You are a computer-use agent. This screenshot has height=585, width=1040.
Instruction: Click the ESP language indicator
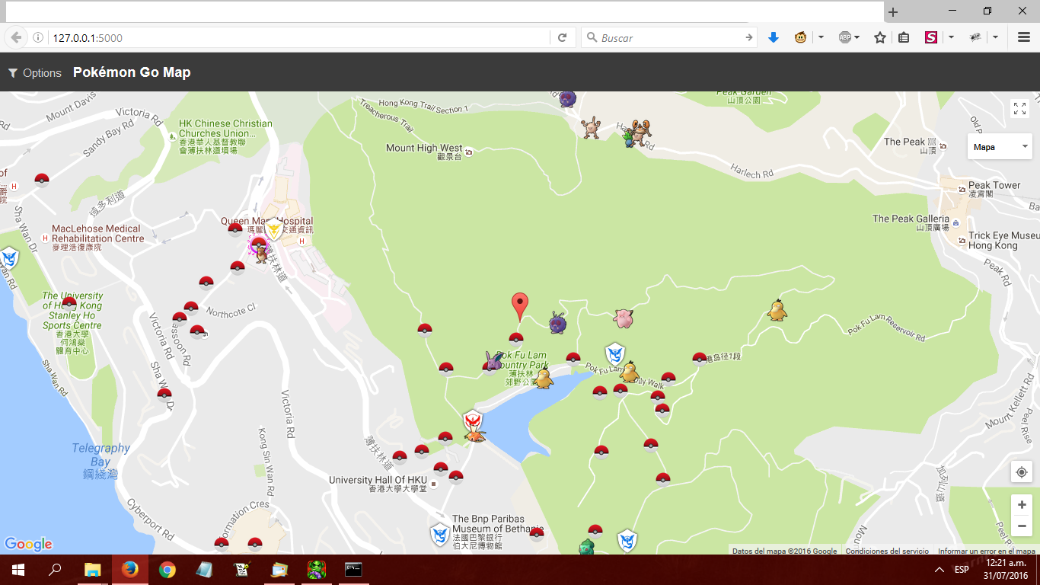962,570
